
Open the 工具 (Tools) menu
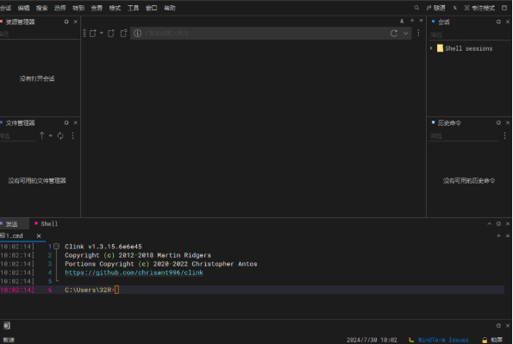coord(133,8)
